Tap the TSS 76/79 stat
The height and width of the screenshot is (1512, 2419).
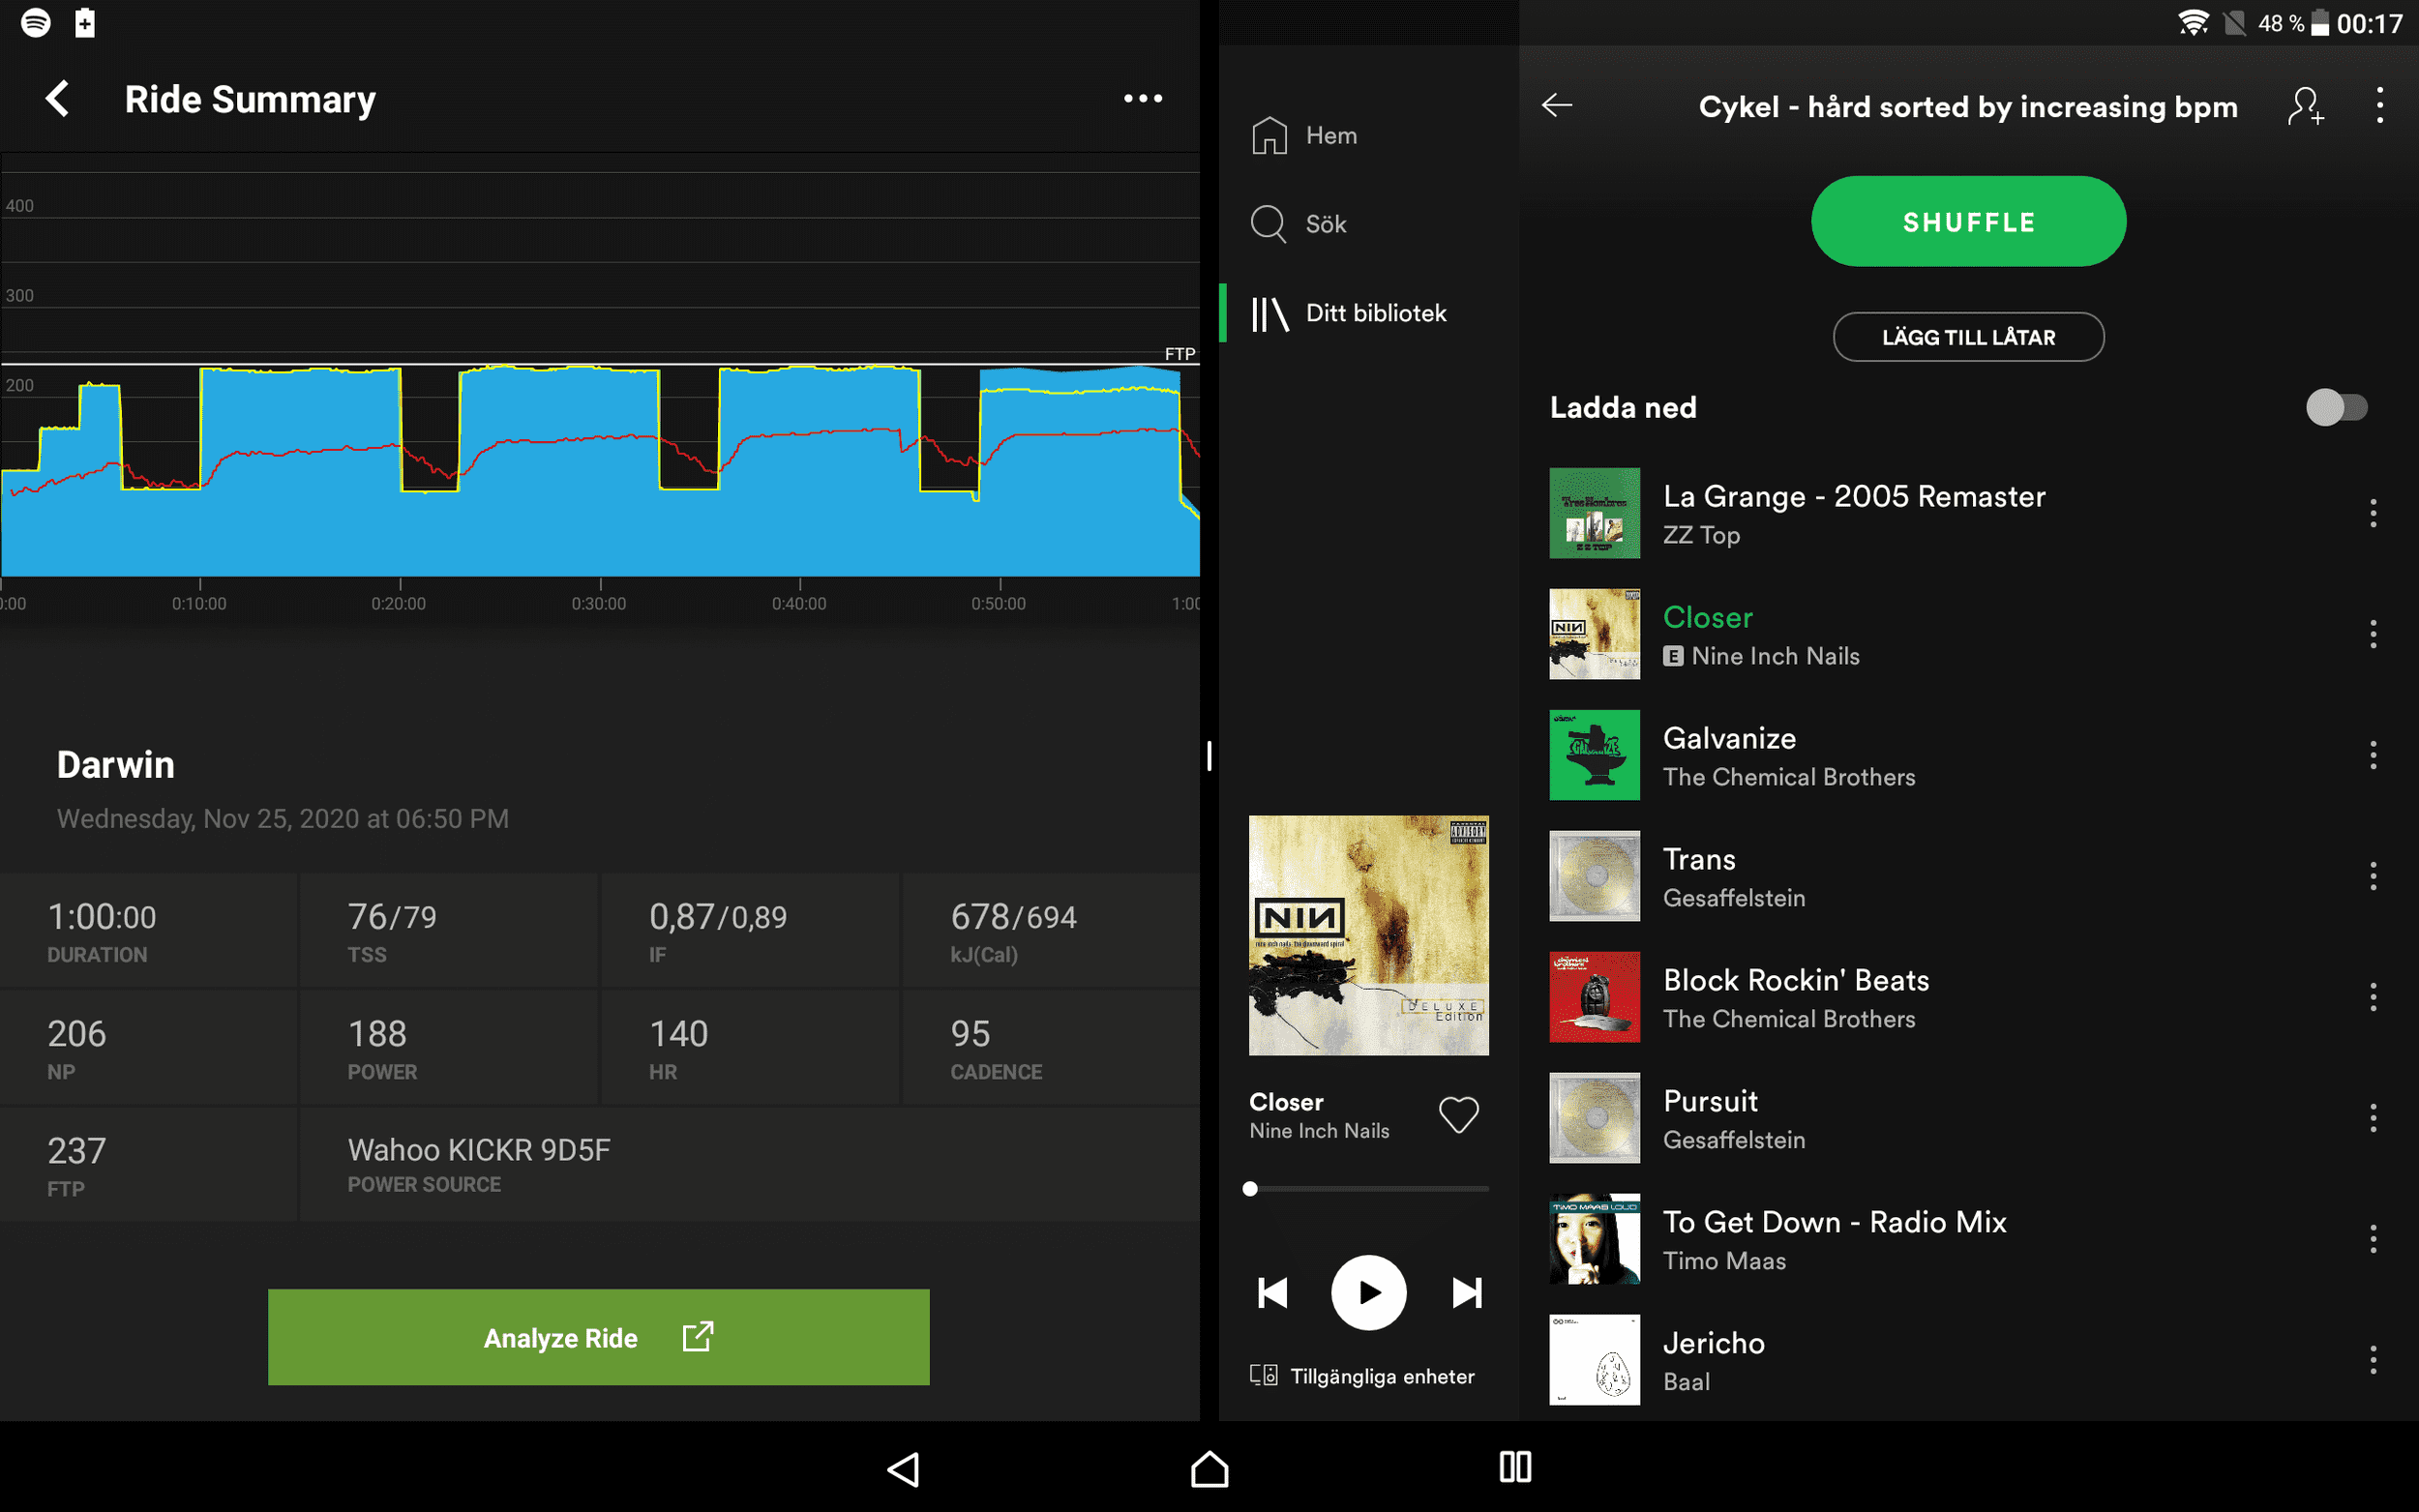pos(449,931)
